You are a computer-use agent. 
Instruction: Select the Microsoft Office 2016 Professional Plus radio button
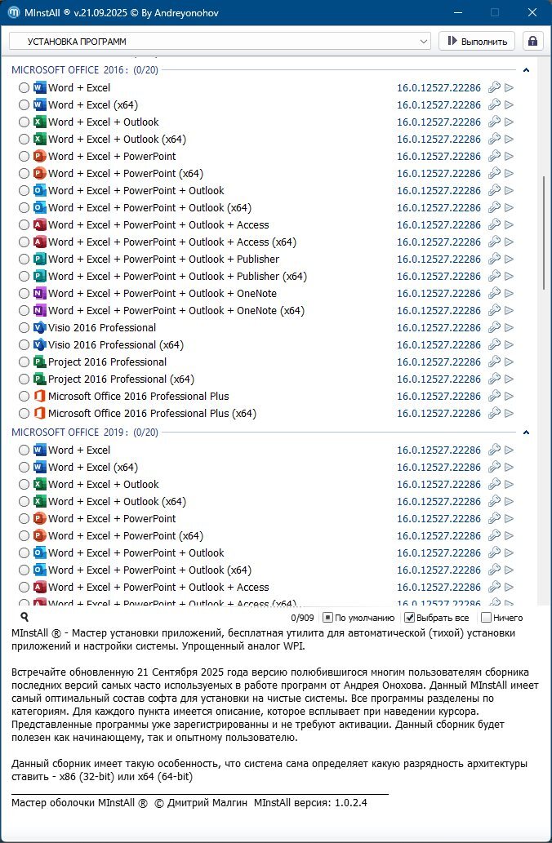24,397
